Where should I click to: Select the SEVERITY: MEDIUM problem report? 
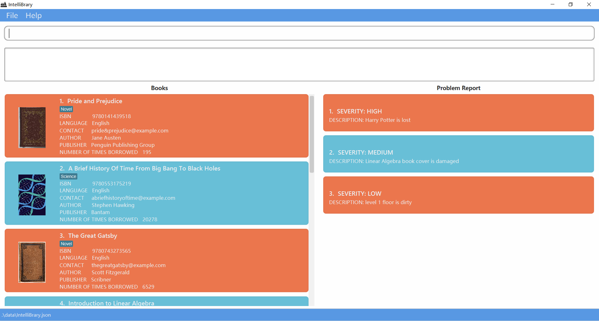click(458, 154)
